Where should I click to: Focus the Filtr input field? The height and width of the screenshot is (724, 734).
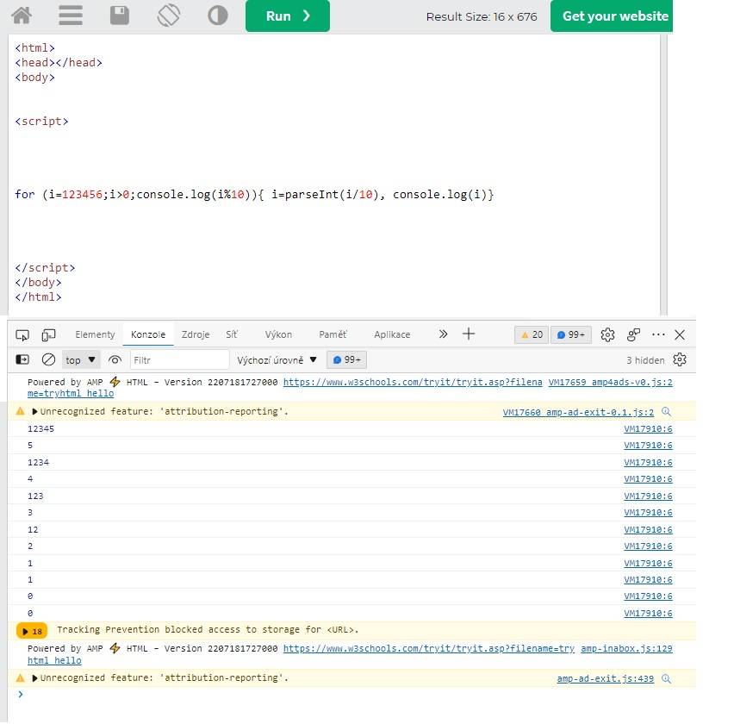(x=180, y=359)
